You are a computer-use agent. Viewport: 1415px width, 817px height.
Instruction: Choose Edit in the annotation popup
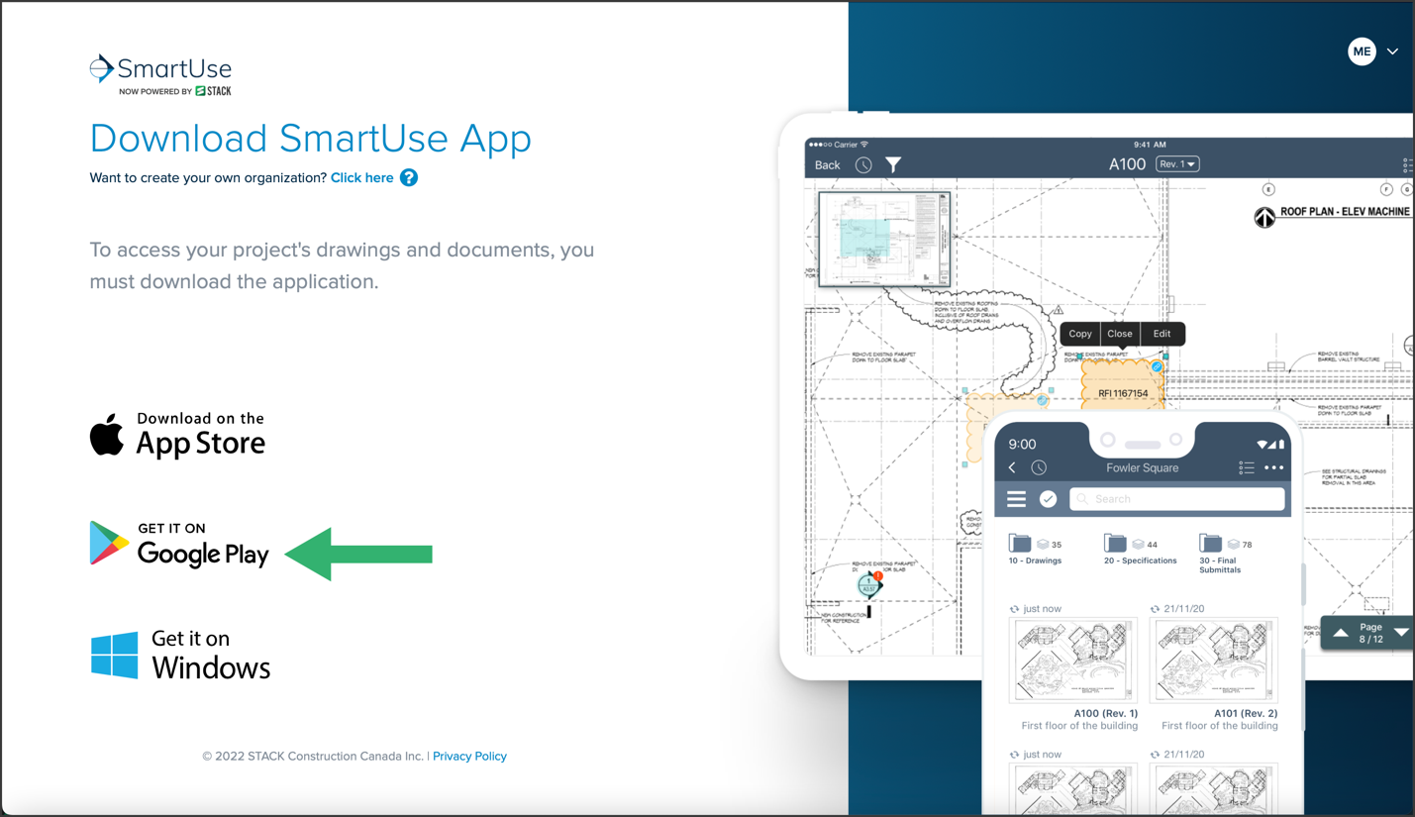pyautogui.click(x=1162, y=334)
